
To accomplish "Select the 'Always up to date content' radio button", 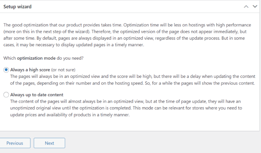I will (6, 95).
